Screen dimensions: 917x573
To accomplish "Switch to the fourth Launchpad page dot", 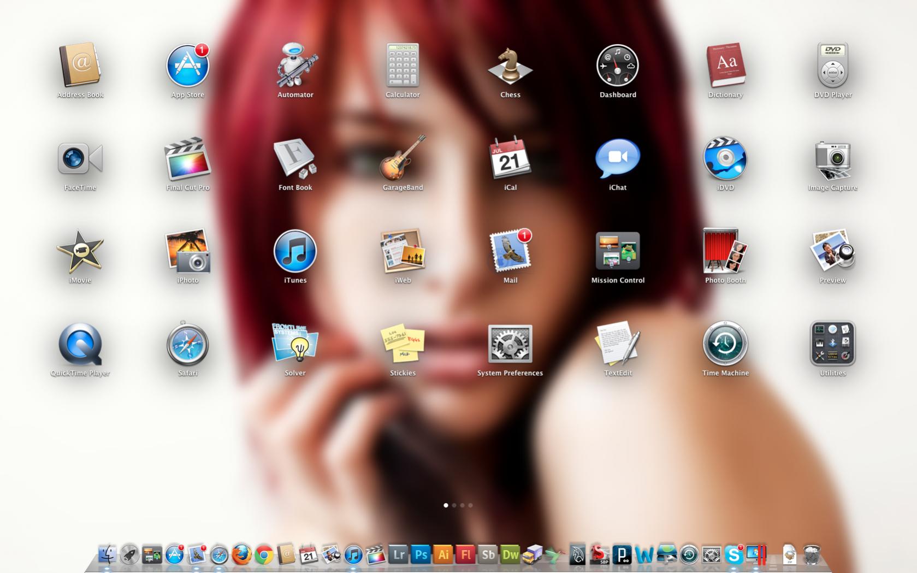I will click(470, 505).
